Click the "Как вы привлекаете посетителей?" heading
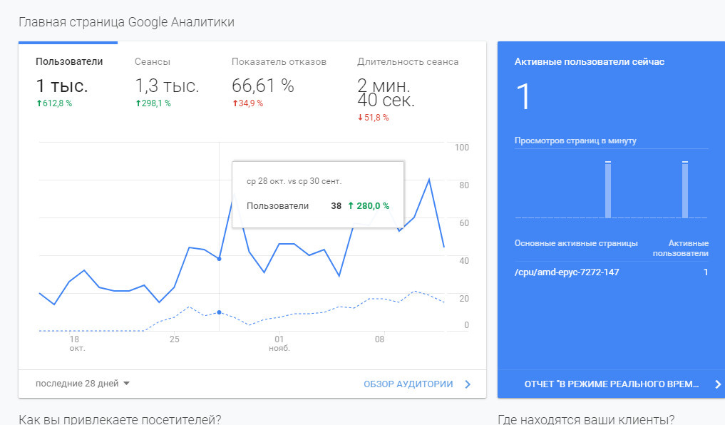Viewport: 725px width, 425px height. click(120, 419)
